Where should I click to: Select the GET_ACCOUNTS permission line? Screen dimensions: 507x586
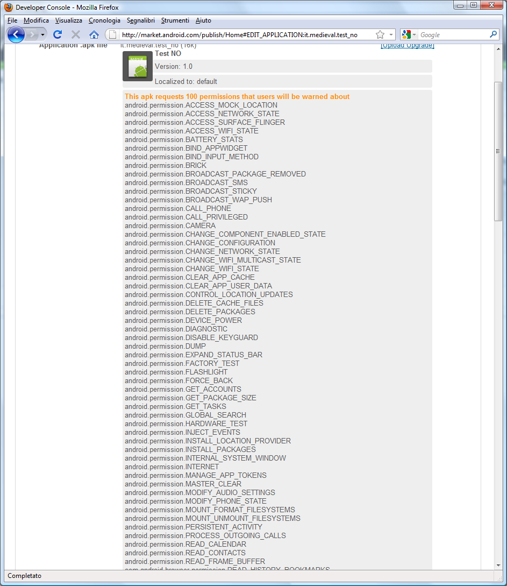point(183,389)
